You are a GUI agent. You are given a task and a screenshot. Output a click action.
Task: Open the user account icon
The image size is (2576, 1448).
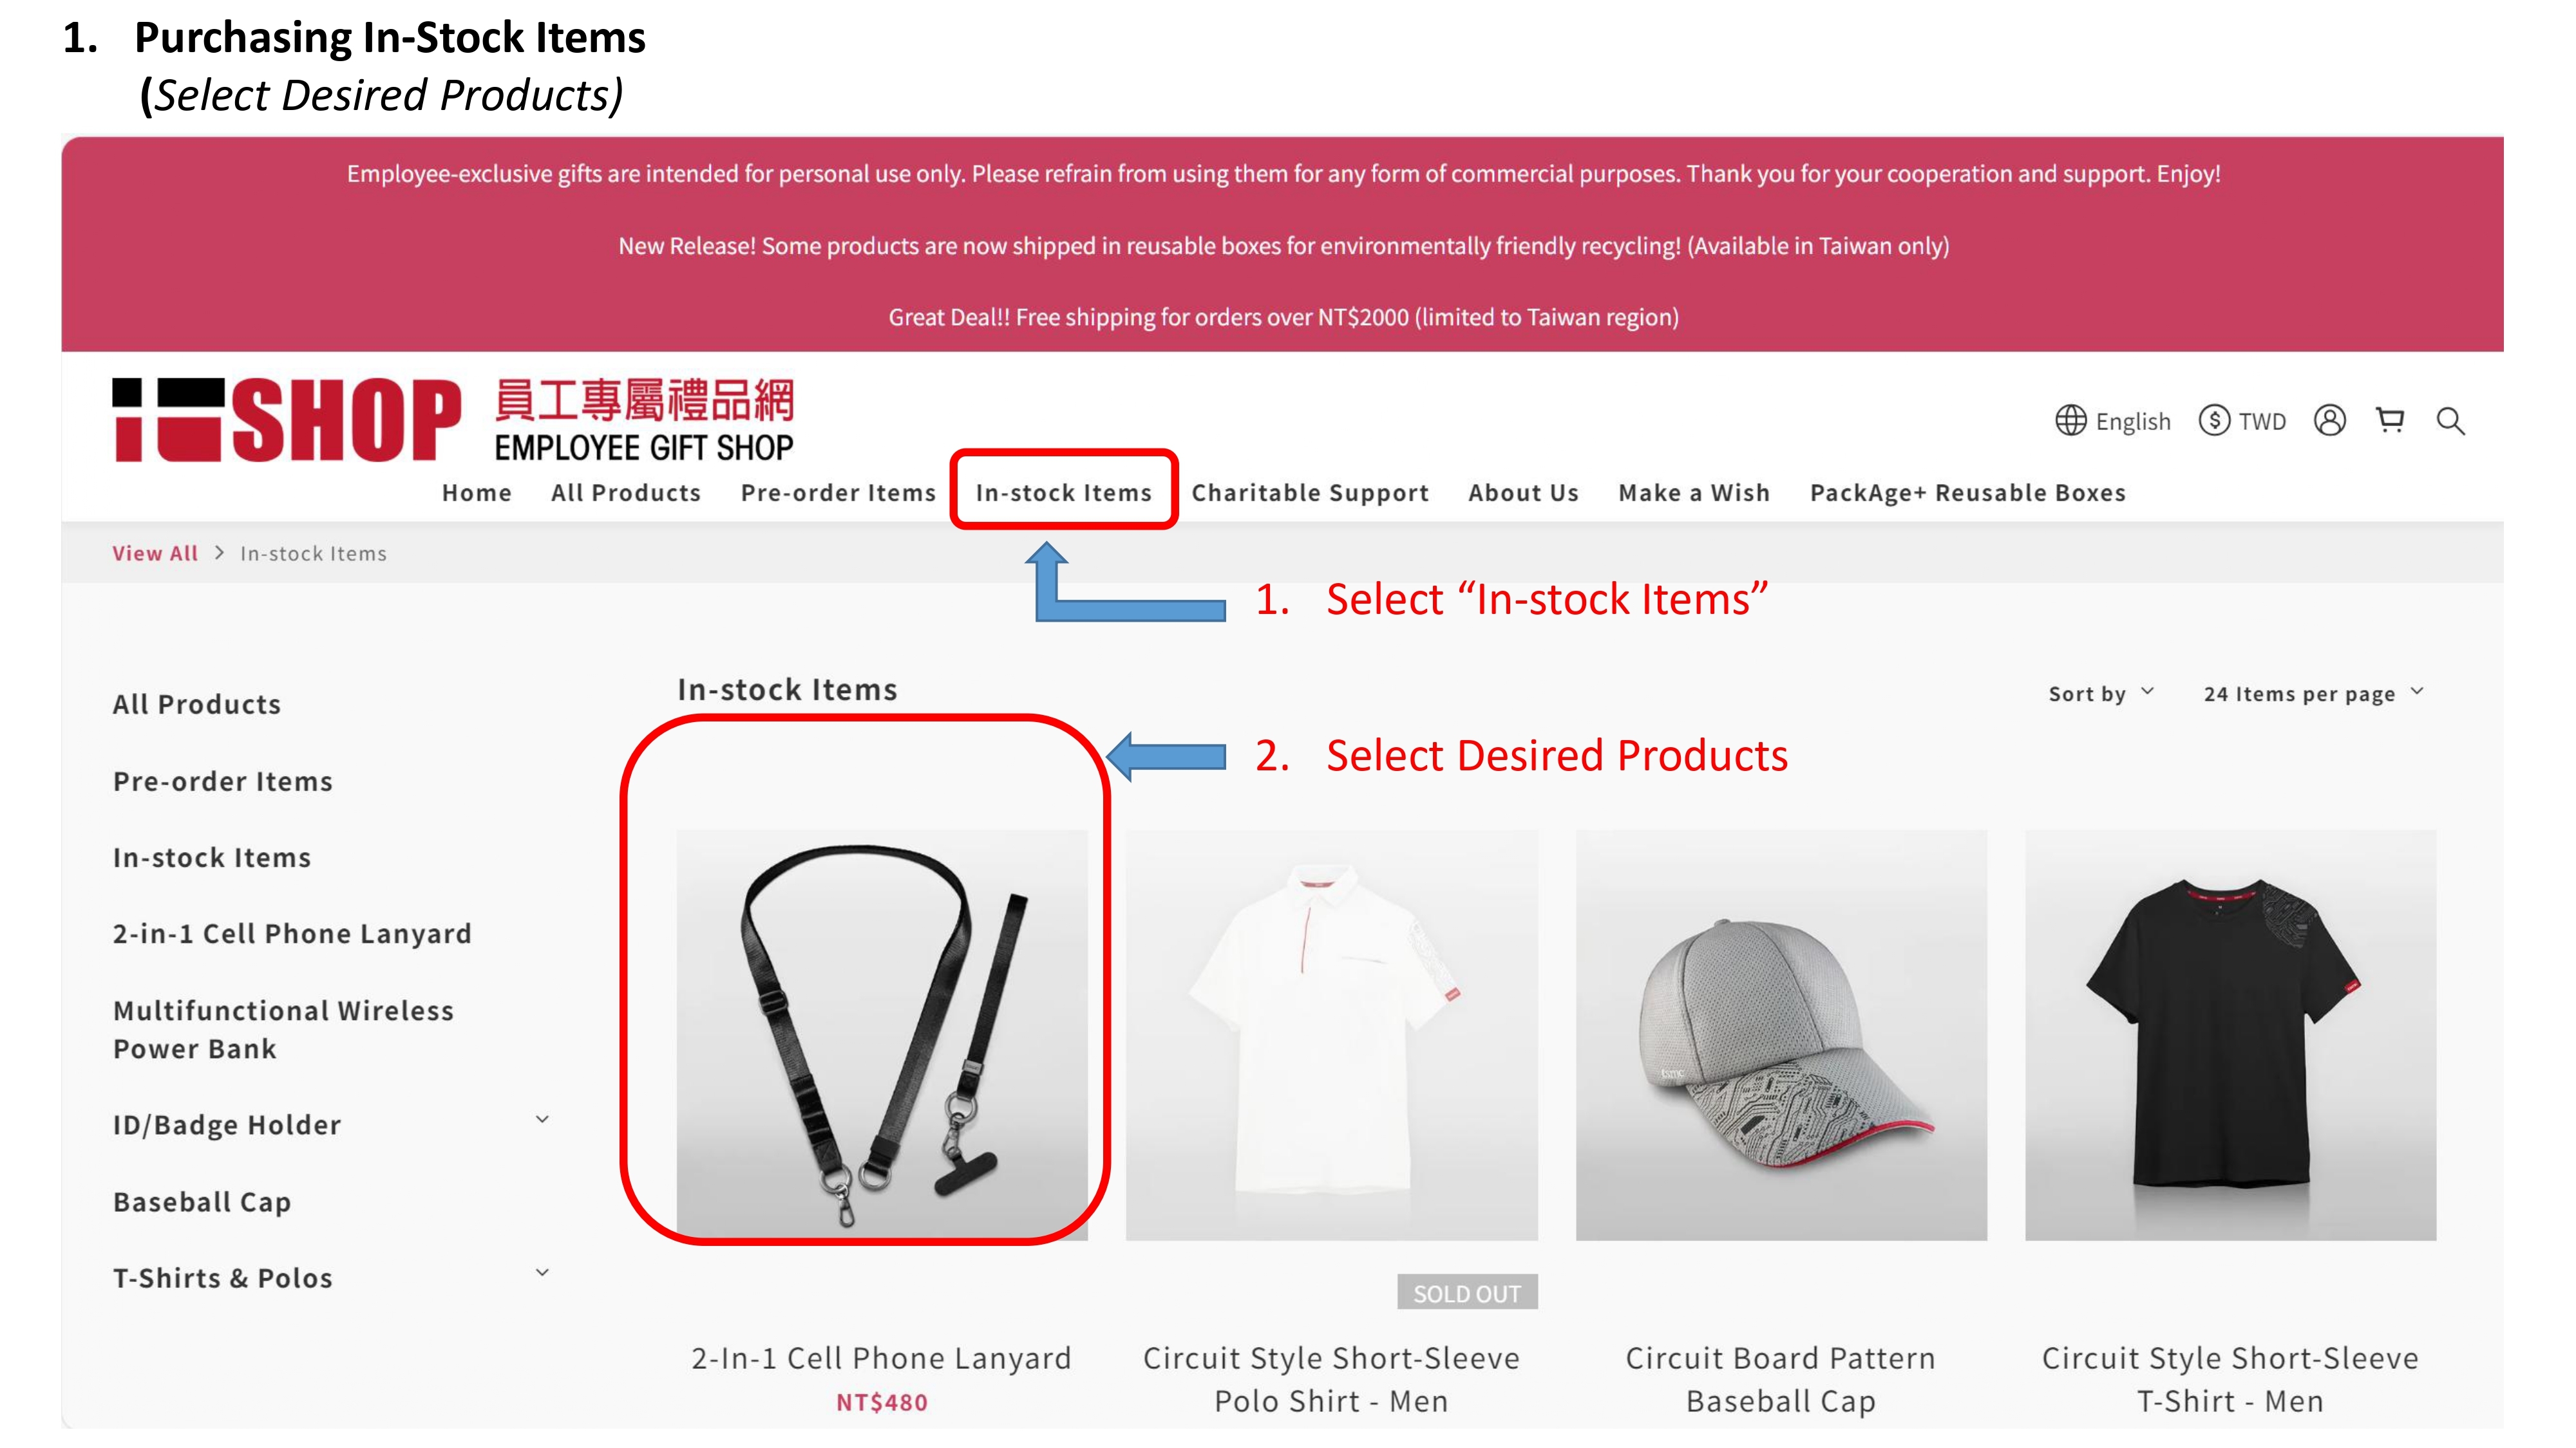[2329, 421]
